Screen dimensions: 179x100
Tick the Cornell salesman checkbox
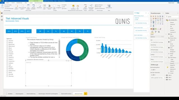(7, 52)
